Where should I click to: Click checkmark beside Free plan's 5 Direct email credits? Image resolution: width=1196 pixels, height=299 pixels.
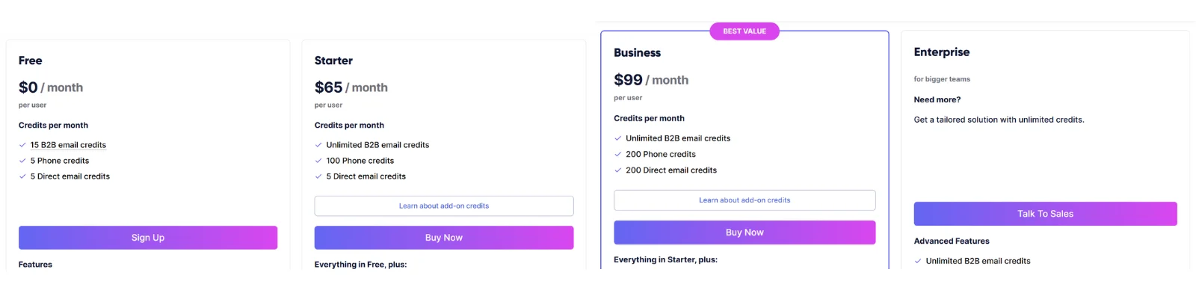pyautogui.click(x=22, y=176)
